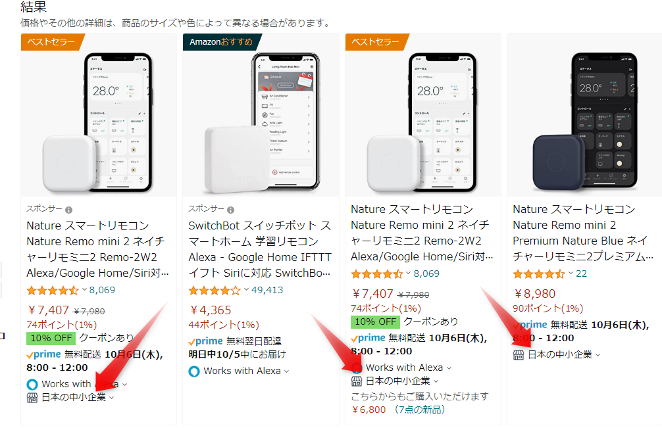Expand 日本の中小企業 chevron on third product
662x428 pixels.
pos(436,381)
